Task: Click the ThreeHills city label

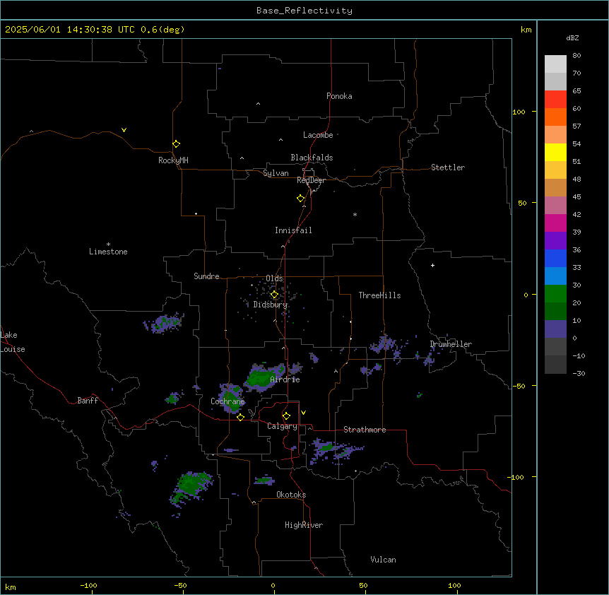Action: [x=379, y=295]
